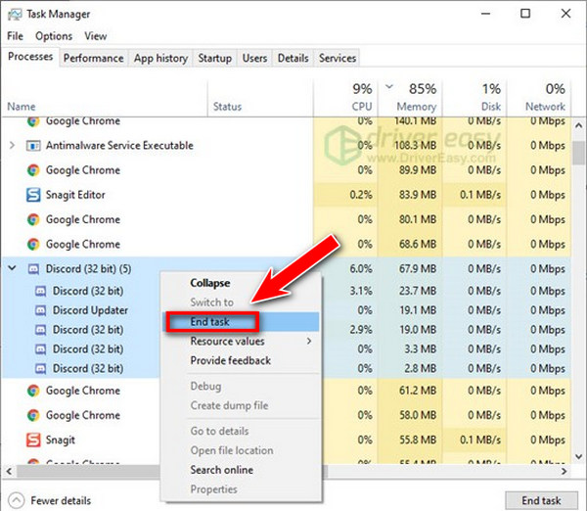
Task: Click the 6.0% CPU value for Discord
Action: tap(361, 269)
